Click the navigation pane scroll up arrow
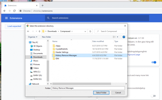 (x=48, y=41)
